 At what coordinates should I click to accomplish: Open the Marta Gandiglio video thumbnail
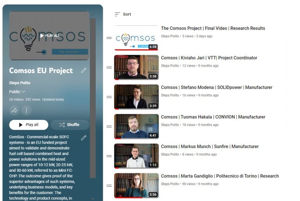(136, 185)
